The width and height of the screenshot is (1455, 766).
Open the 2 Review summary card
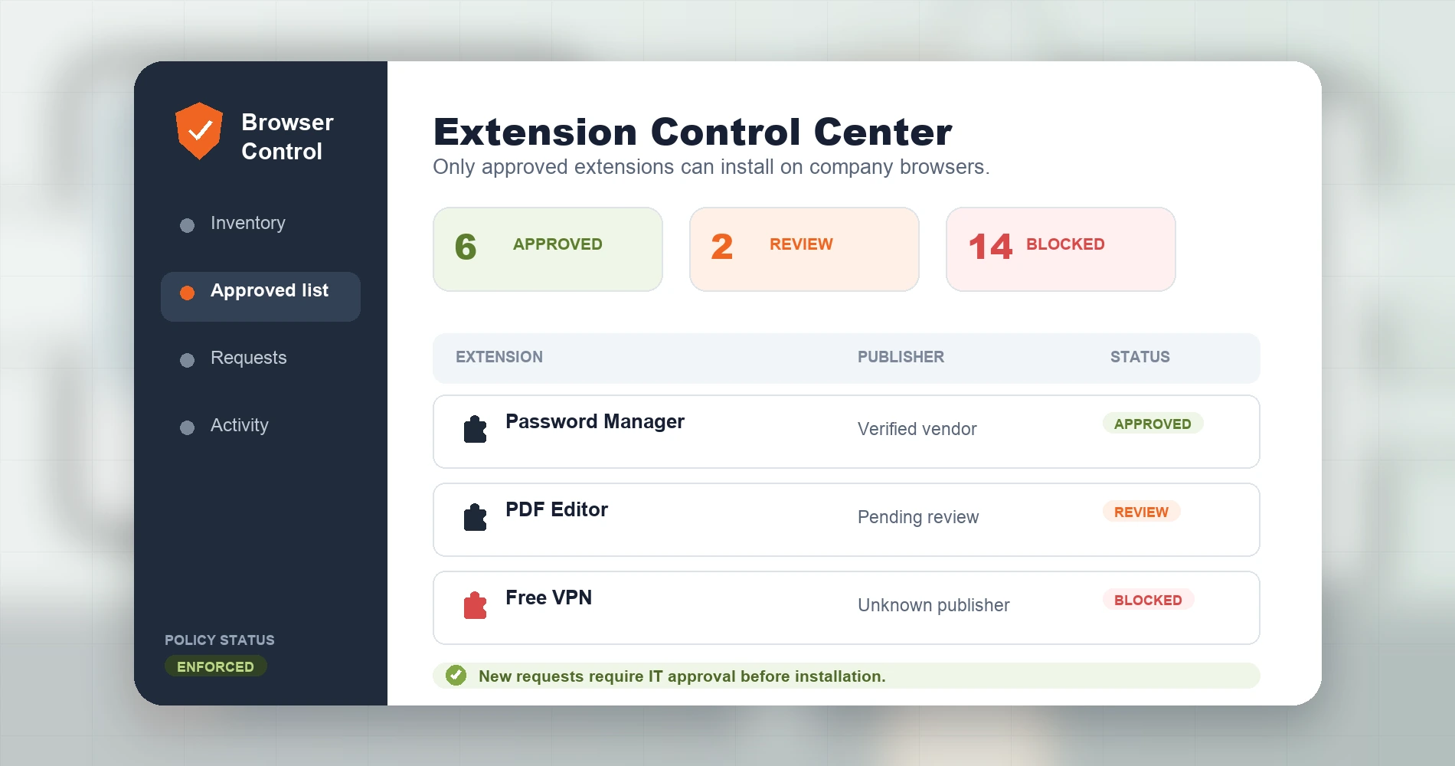(804, 249)
